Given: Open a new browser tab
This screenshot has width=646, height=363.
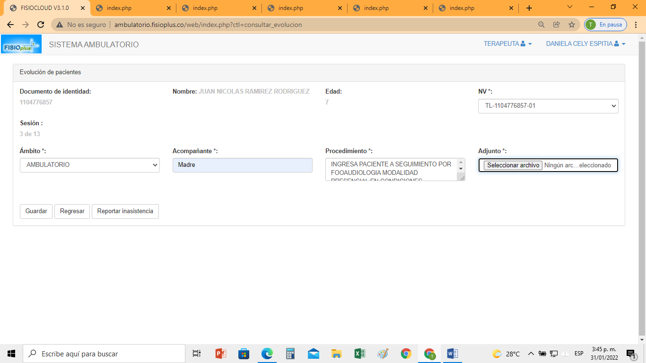Looking at the screenshot, I should tap(529, 8).
